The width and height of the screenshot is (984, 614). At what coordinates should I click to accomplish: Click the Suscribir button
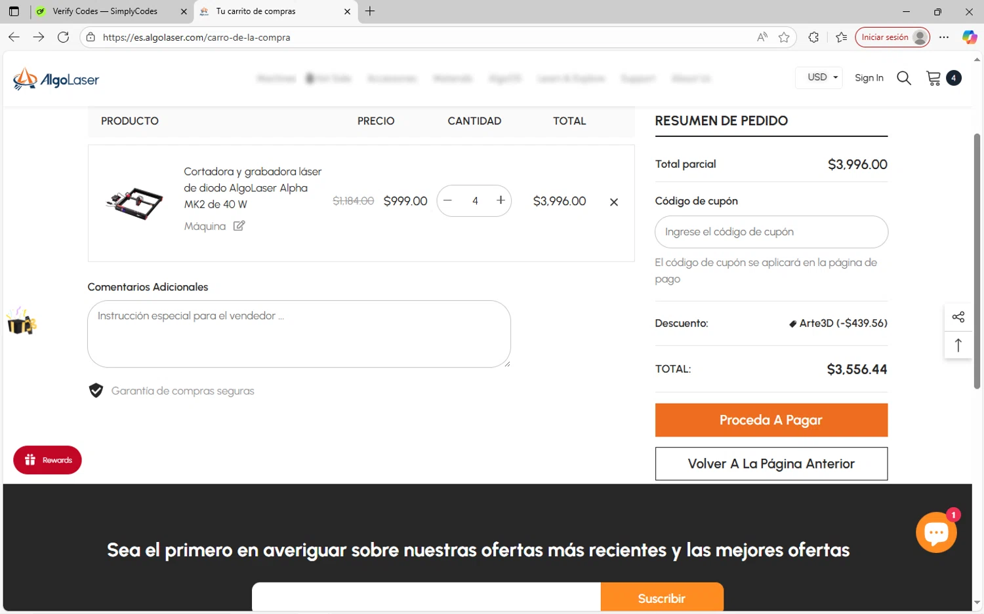pyautogui.click(x=662, y=598)
